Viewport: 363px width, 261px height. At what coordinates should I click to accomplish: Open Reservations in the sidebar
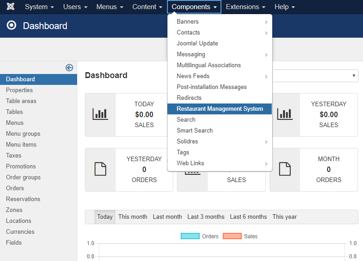pyautogui.click(x=23, y=199)
